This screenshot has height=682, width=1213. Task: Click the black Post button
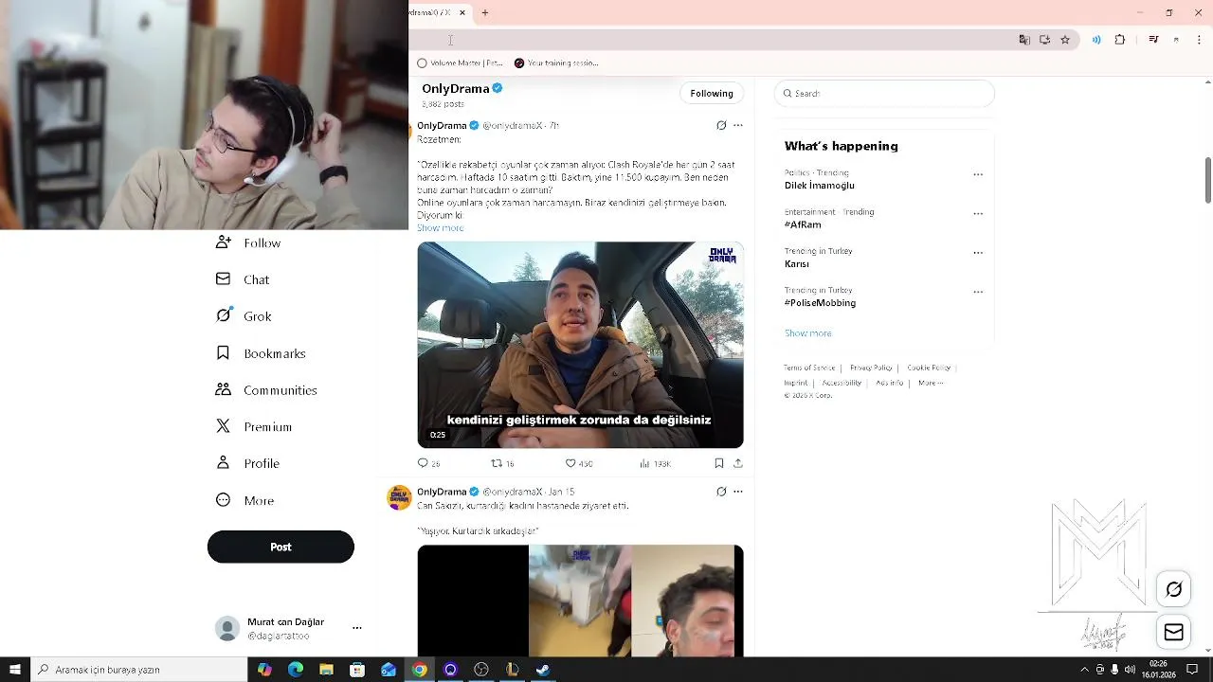pyautogui.click(x=281, y=547)
